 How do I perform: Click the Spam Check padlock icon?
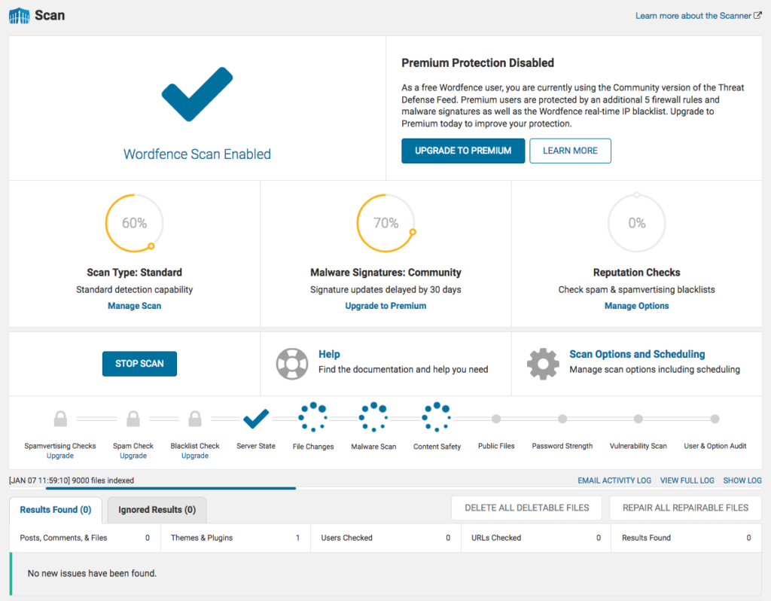tap(133, 419)
